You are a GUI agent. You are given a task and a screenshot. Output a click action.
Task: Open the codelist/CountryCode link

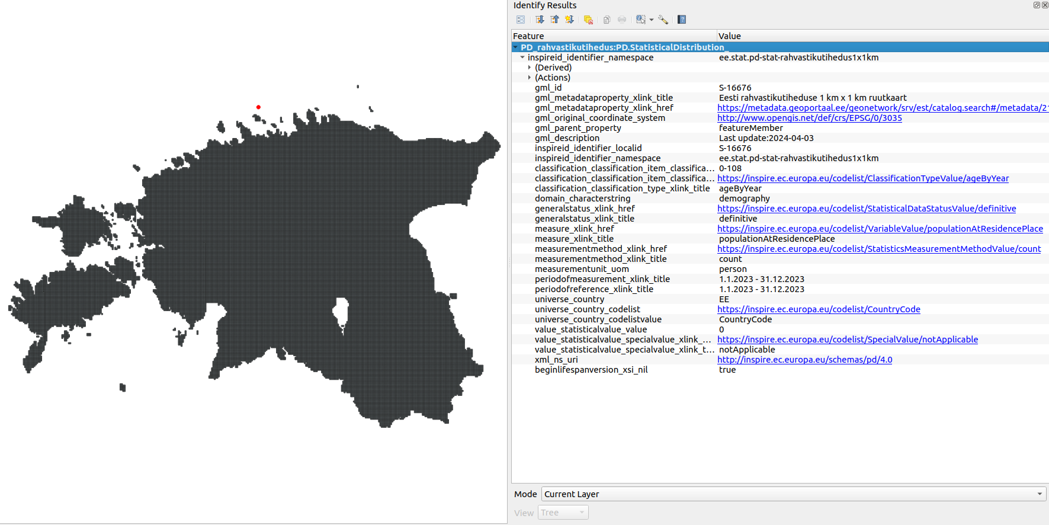pyautogui.click(x=819, y=309)
